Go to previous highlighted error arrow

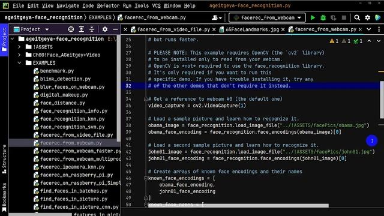coord(369,41)
